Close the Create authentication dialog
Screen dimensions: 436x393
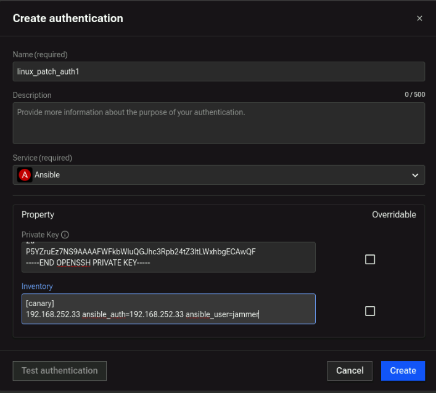point(419,18)
